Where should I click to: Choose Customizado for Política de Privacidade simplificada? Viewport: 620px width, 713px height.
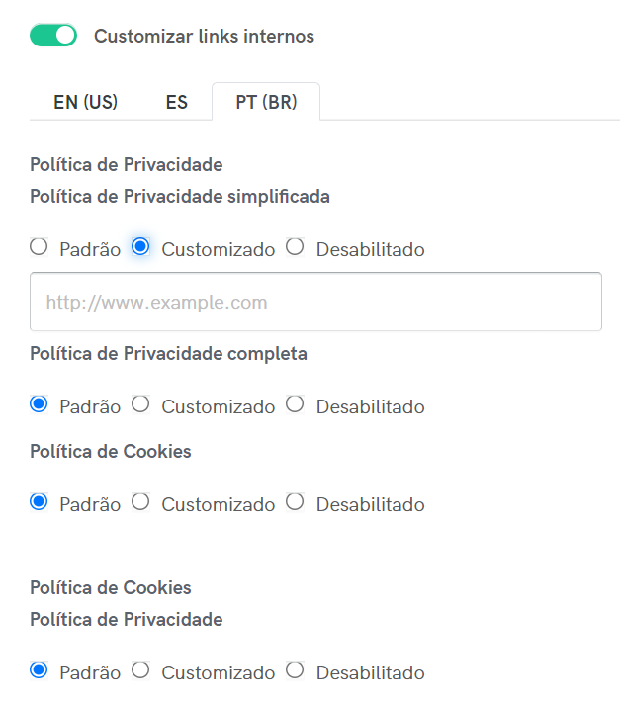point(140,247)
